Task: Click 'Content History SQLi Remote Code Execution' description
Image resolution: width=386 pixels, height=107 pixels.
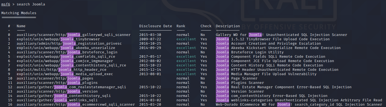Action: pyautogui.click(x=277, y=65)
